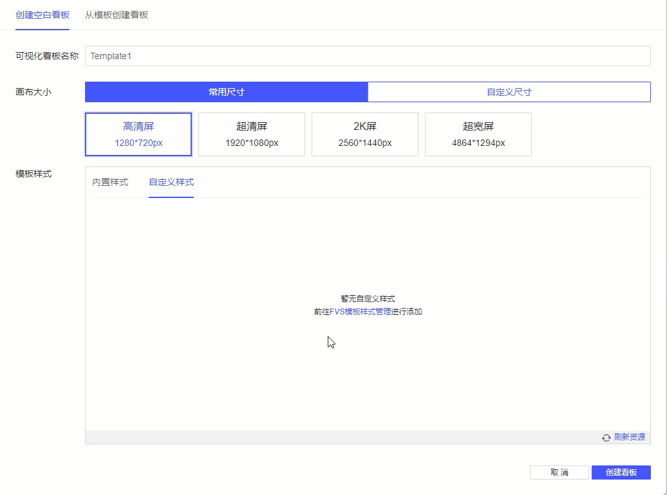Select the 创建空白看板 tab
The image size is (667, 495).
pyautogui.click(x=42, y=14)
